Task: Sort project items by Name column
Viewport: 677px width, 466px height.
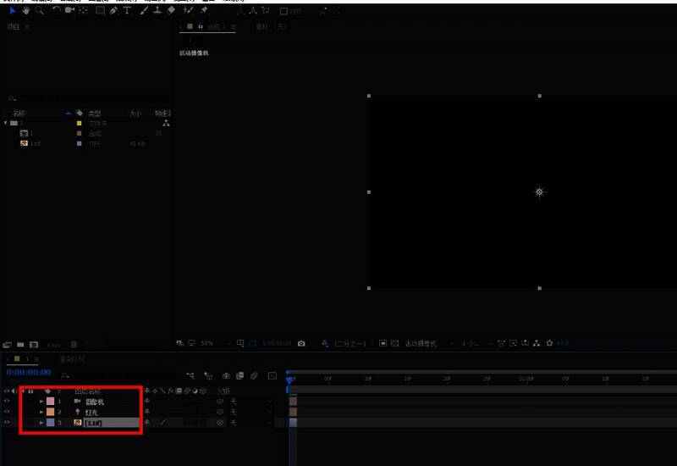Action: pyautogui.click(x=19, y=114)
